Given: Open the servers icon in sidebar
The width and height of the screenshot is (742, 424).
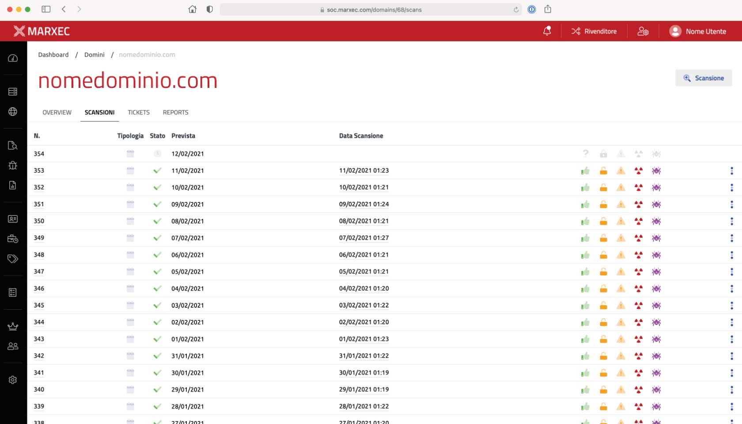Looking at the screenshot, I should [13, 91].
